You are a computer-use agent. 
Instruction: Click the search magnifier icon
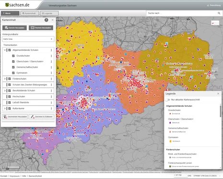219,13
